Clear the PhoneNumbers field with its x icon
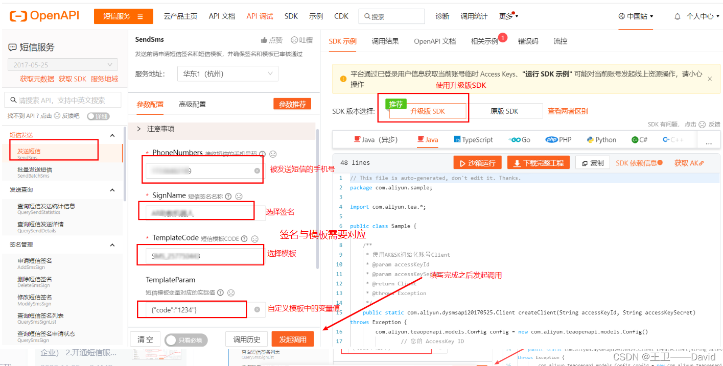Screen dimensions: 723x366 (x=257, y=171)
